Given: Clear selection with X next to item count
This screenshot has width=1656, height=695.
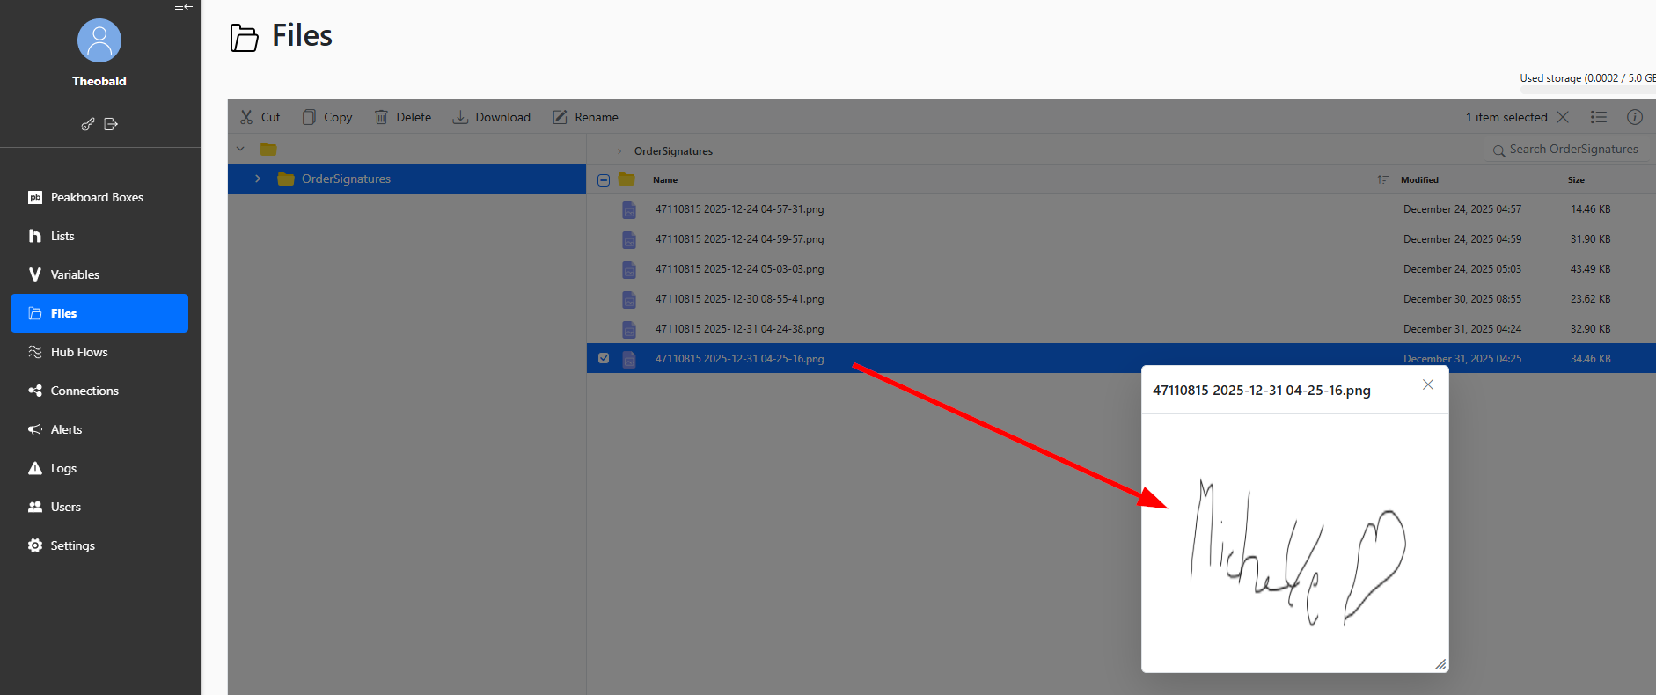Looking at the screenshot, I should coord(1563,117).
